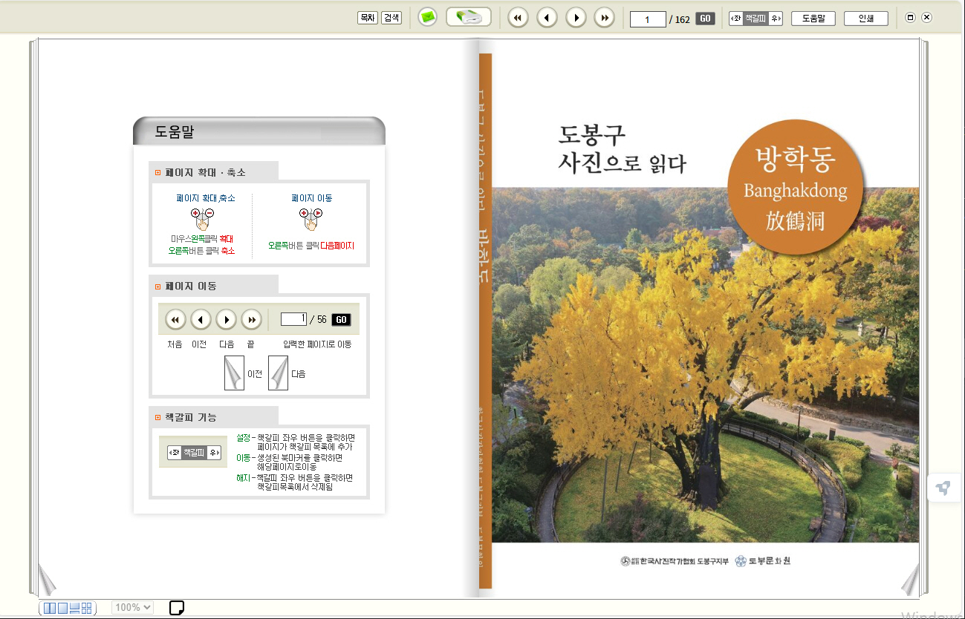Click the previous-page button above 이전 in help

click(x=201, y=320)
